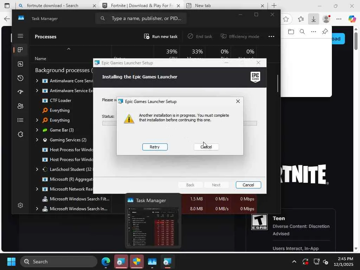The height and width of the screenshot is (270, 360).
Task: Click End task in Task Manager toolbar
Action: tap(200, 37)
